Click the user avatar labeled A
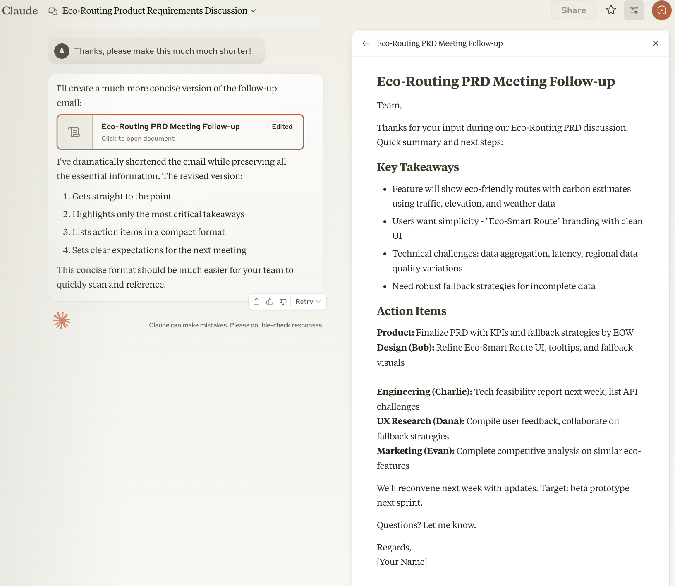 pos(62,51)
